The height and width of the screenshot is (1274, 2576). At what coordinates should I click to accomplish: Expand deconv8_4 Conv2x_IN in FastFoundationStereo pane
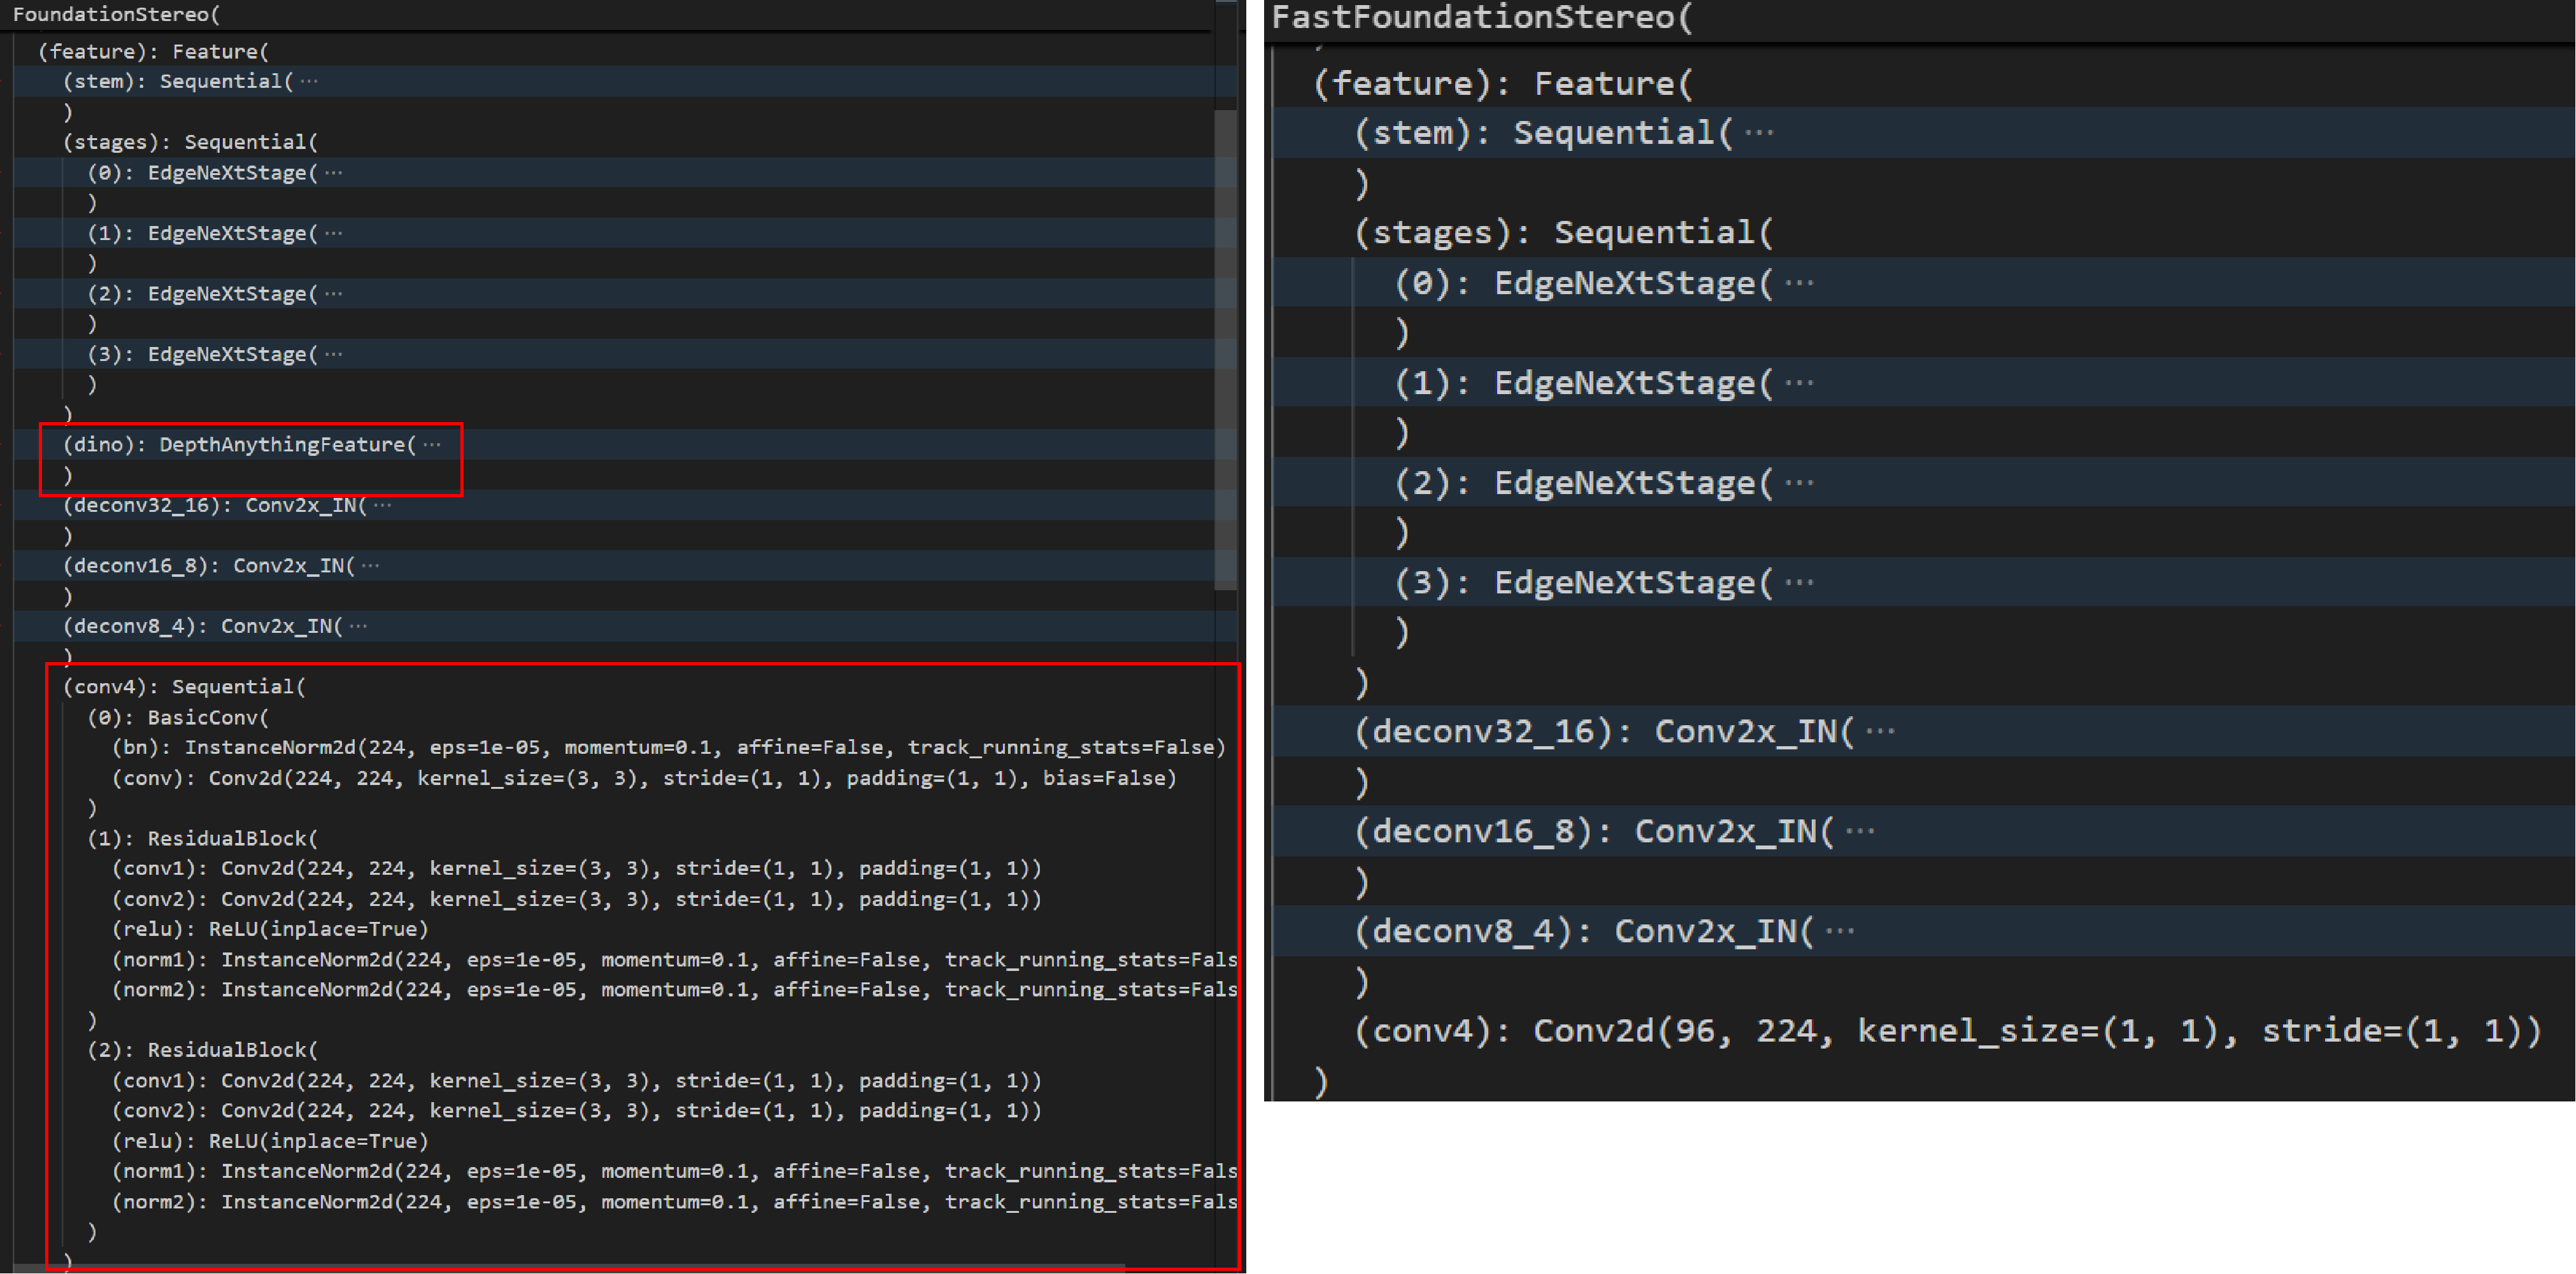pyautogui.click(x=1840, y=932)
